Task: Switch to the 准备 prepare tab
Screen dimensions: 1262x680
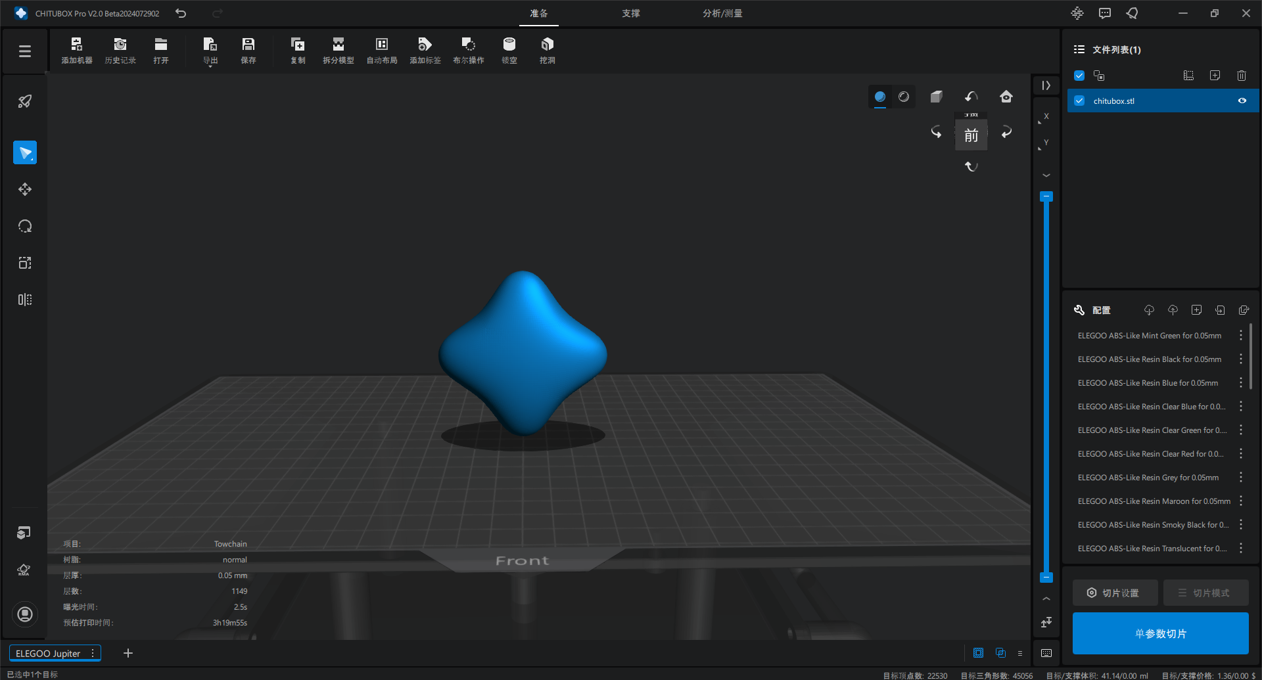Action: pos(539,13)
